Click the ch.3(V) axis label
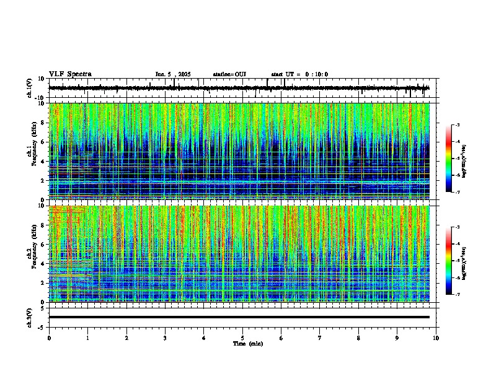Viewport: 491px width, 379px height. [x=30, y=318]
